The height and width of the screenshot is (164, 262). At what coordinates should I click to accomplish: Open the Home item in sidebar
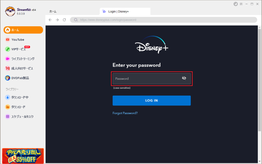click(23, 30)
